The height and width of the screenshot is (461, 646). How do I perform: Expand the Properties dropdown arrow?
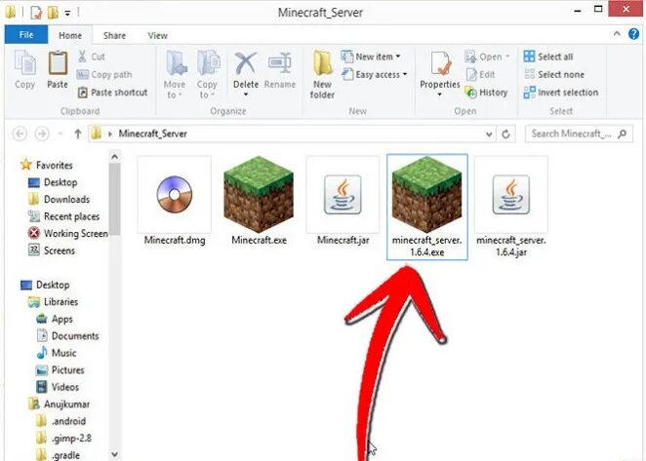(439, 95)
